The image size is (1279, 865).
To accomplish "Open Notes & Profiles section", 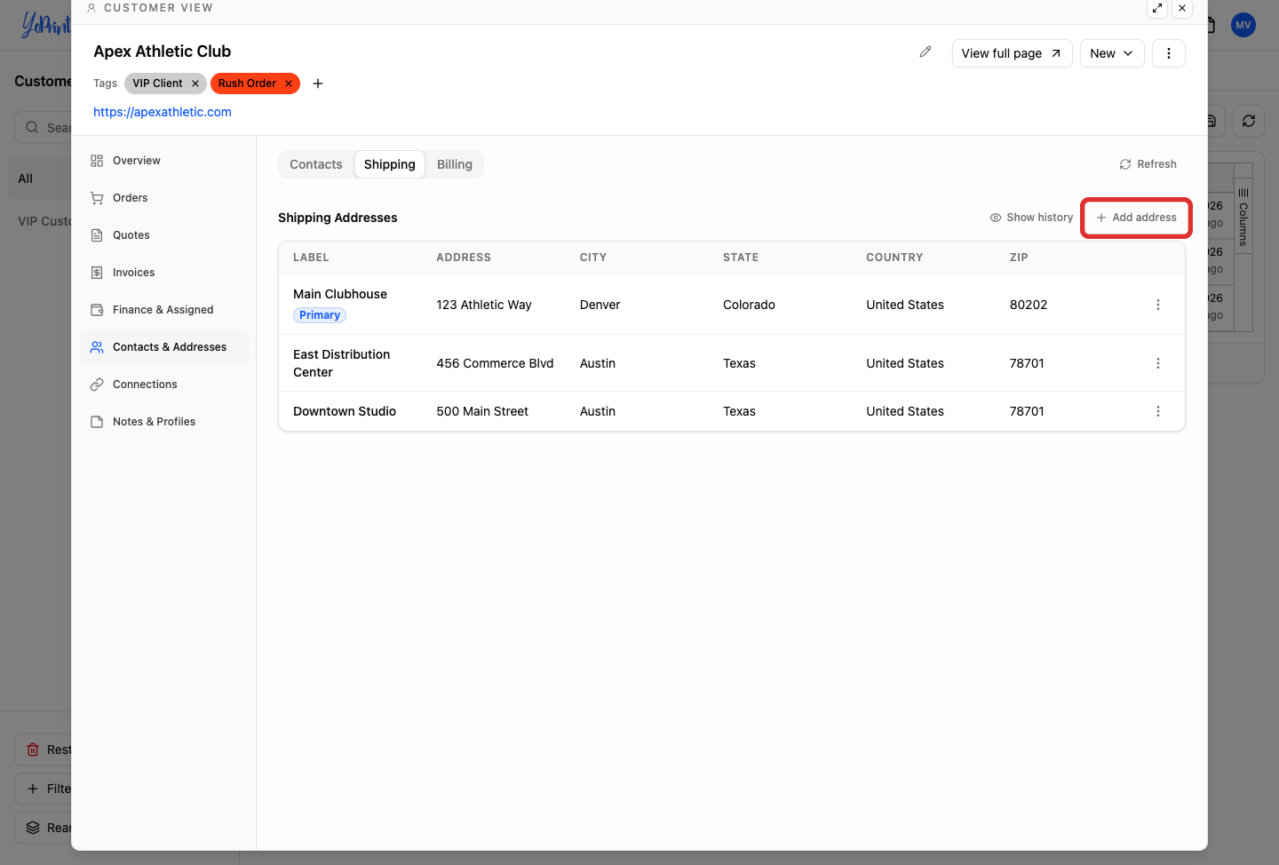I will [163, 422].
